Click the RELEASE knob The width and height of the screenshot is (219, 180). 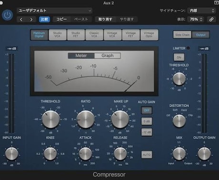120,154
